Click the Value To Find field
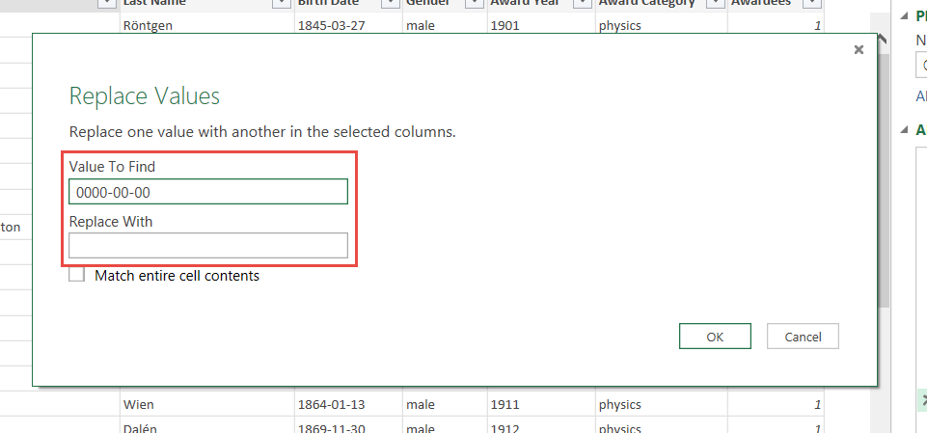This screenshot has height=433, width=927. [207, 192]
